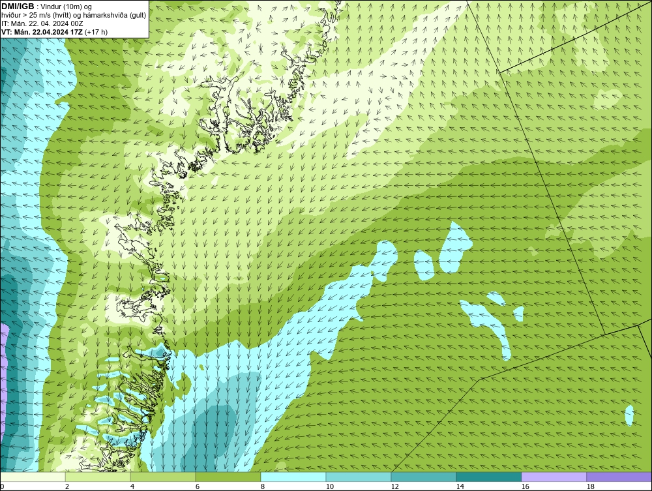Click the 12–14 m/s teal legend swatch
This screenshot has width=652, height=491.
(424, 477)
